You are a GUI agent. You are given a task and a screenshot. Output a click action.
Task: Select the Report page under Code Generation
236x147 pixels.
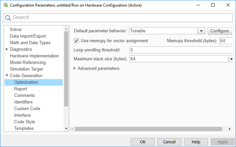[x=20, y=89]
